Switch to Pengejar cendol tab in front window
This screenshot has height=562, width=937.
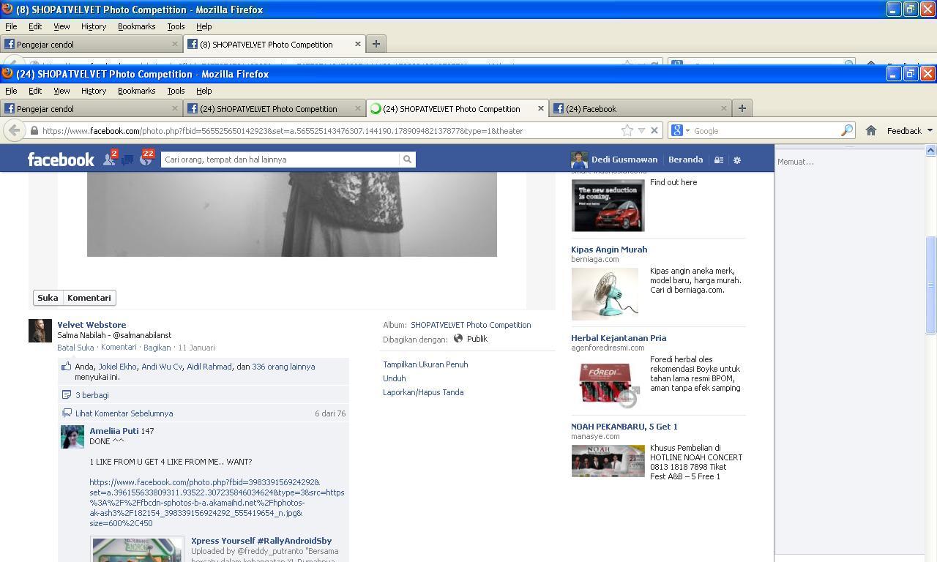(92, 108)
